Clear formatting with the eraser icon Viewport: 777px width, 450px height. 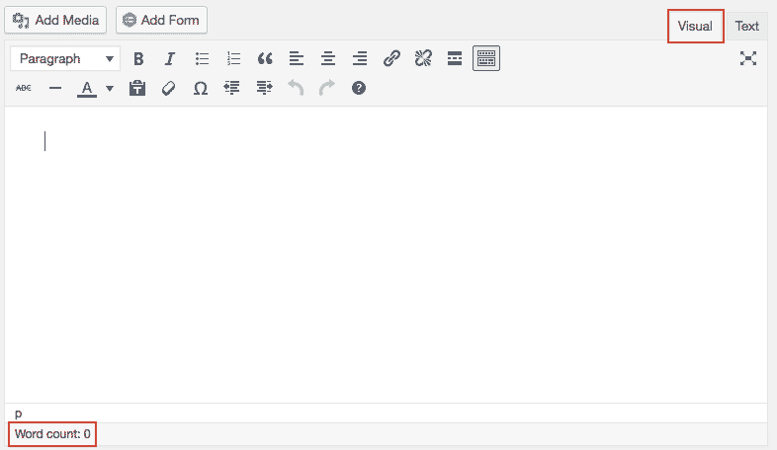(168, 88)
